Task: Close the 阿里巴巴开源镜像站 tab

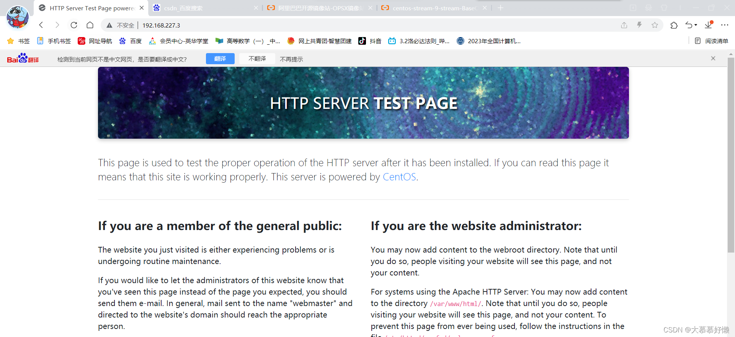Action: pyautogui.click(x=370, y=8)
